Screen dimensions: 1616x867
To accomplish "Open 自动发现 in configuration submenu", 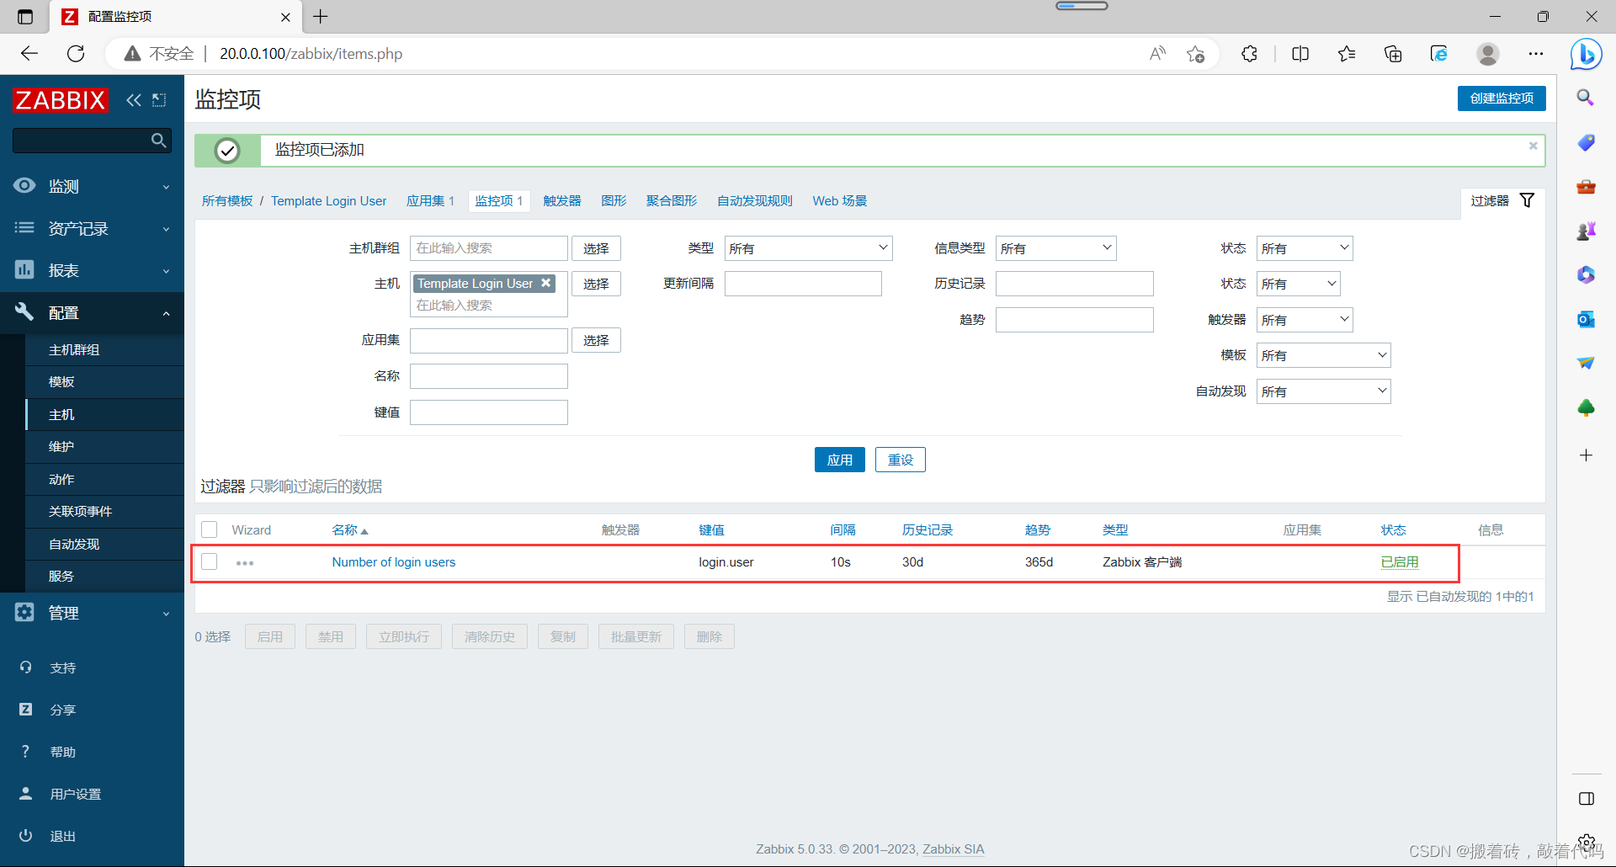I will [104, 544].
